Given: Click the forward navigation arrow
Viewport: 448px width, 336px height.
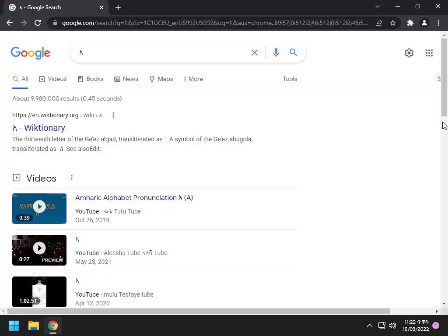Looking at the screenshot, I should pos(24,23).
